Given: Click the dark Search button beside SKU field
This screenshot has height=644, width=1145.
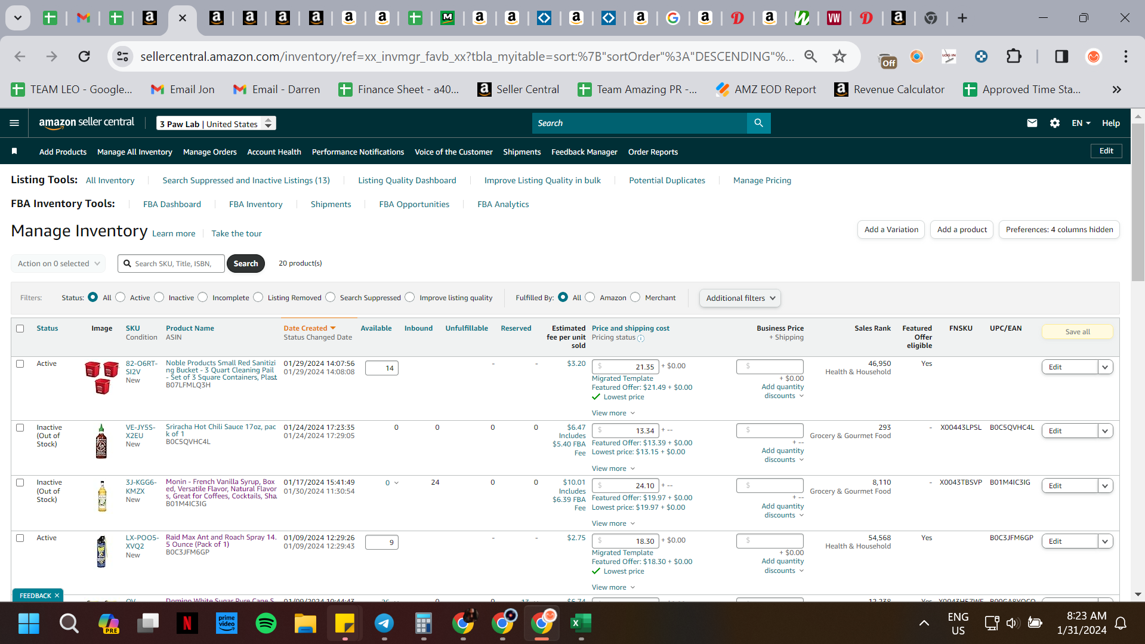Looking at the screenshot, I should (x=246, y=263).
